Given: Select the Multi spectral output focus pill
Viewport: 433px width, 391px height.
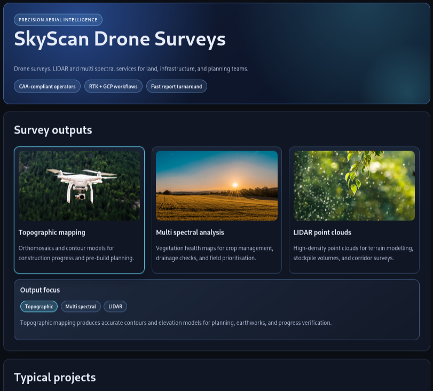Looking at the screenshot, I should (x=81, y=306).
